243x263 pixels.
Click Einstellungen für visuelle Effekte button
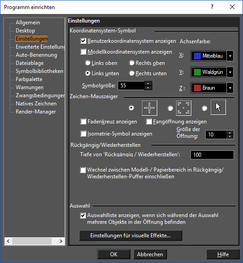pyautogui.click(x=131, y=236)
